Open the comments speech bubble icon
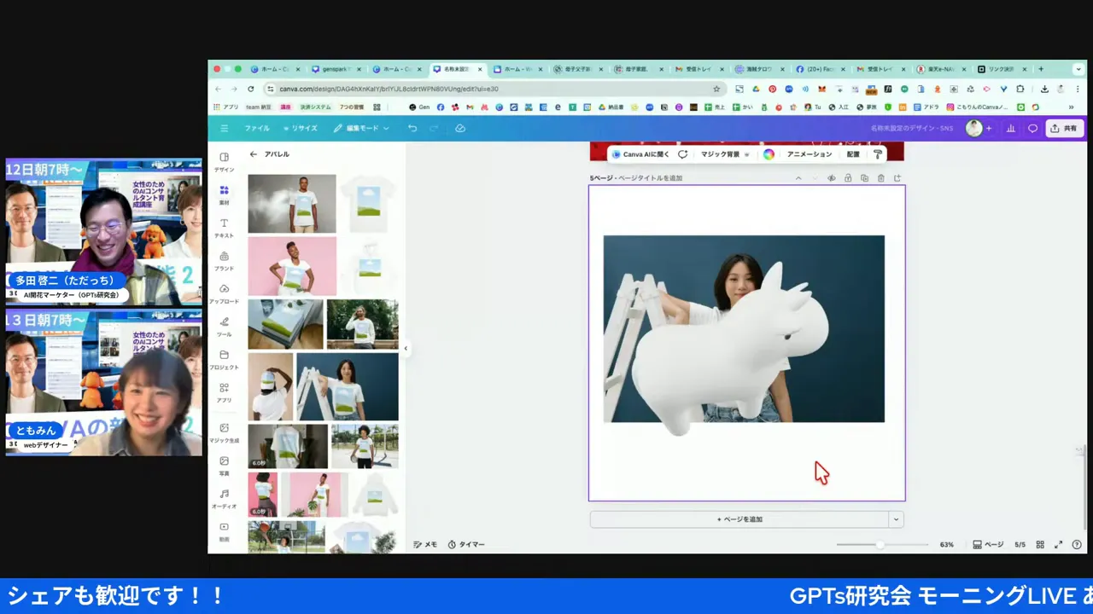Screen dimensions: 1093x614 (1032, 128)
